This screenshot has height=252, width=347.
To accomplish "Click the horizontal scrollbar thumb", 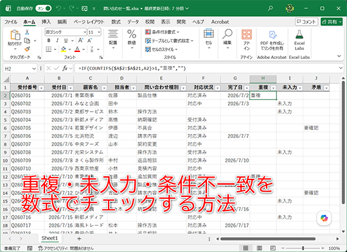I will pos(268,239).
